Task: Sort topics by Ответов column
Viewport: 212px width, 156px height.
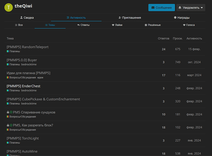Action: point(164,38)
